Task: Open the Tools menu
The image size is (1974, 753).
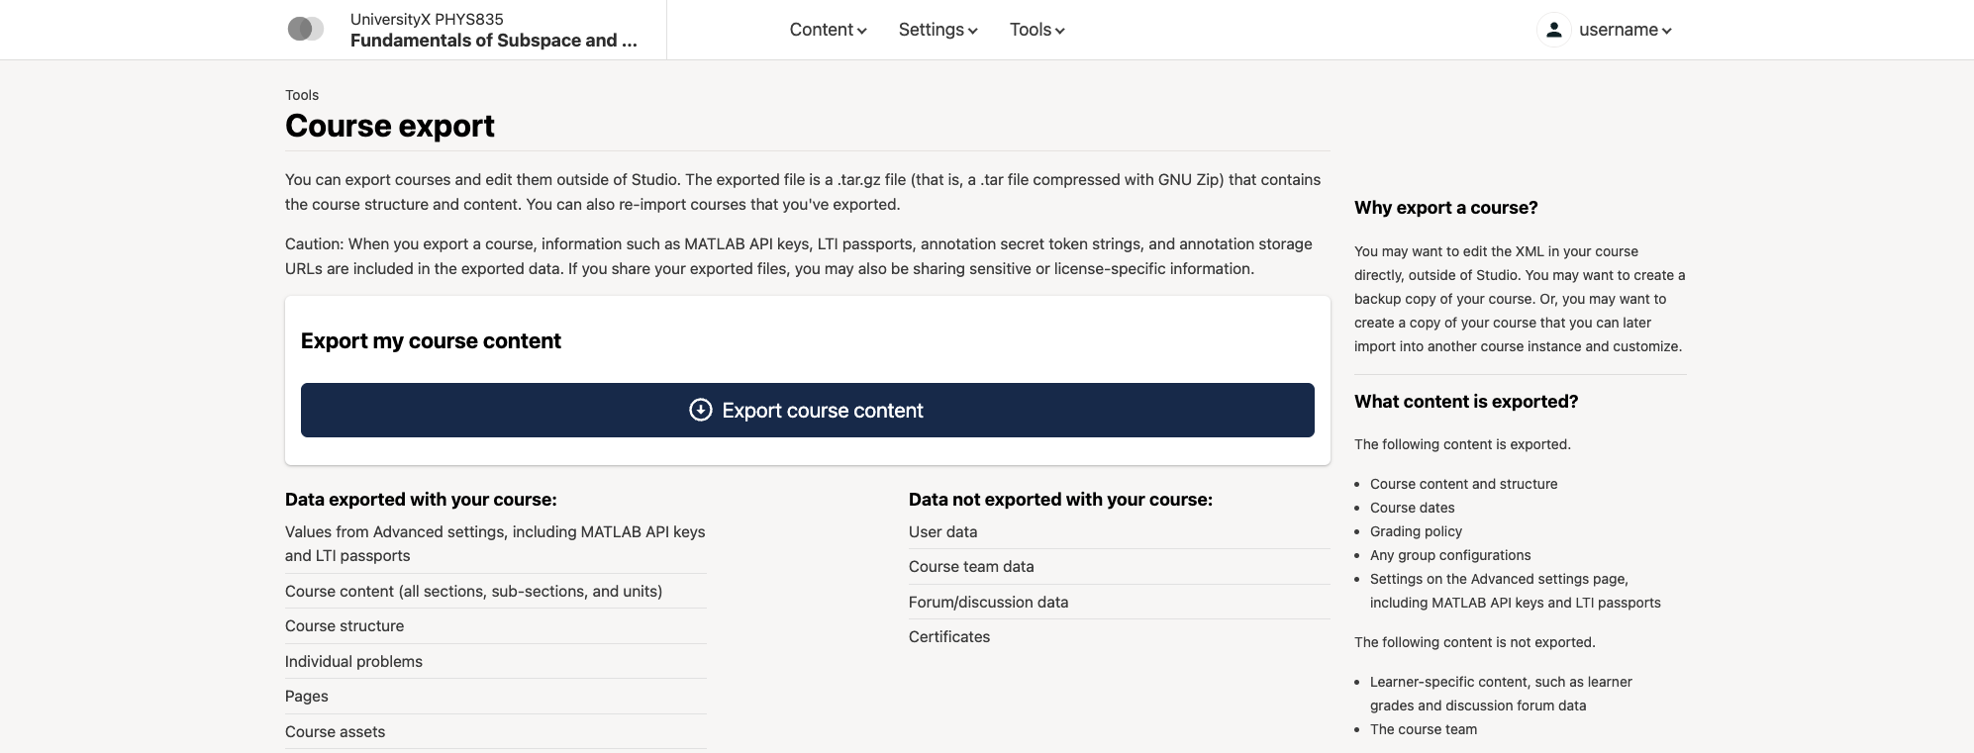Action: point(1037,30)
